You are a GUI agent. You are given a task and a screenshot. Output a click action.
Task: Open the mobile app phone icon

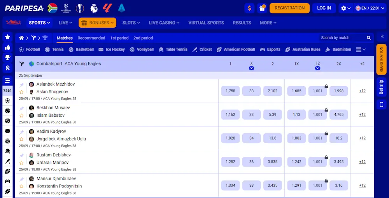click(381, 104)
